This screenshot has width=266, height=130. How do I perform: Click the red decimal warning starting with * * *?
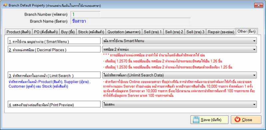click(x=154, y=55)
